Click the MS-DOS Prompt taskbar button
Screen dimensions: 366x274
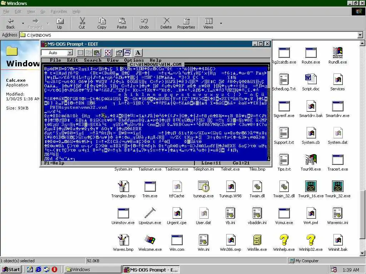pos(151,270)
